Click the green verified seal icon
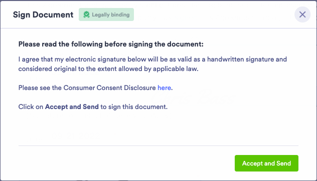 87,14
